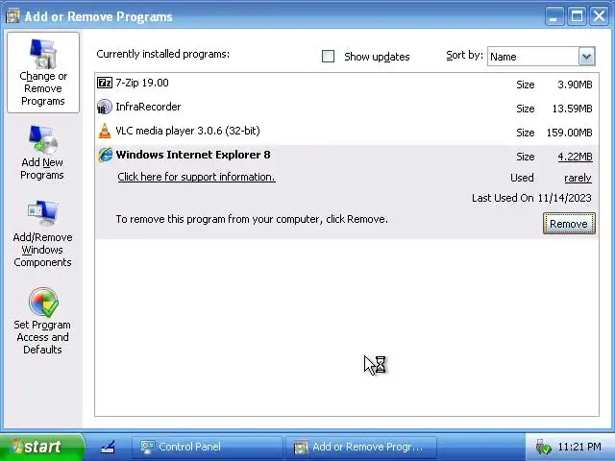Click the InfraRecorder disc icon

[x=105, y=107]
